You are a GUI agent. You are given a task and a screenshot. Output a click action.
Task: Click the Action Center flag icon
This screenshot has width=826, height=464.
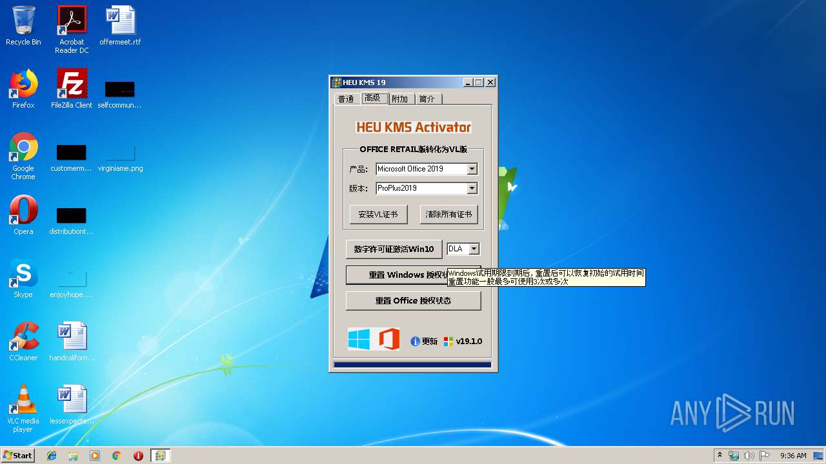765,456
